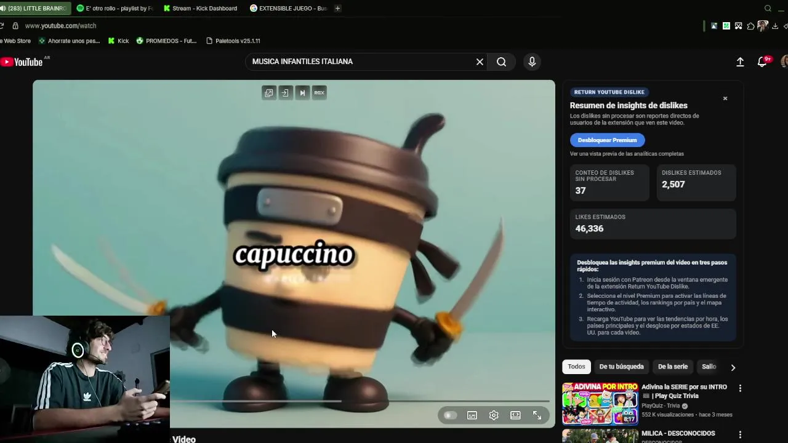The width and height of the screenshot is (788, 443).
Task: Click the Likes estimados 46,336 card
Action: [653, 223]
